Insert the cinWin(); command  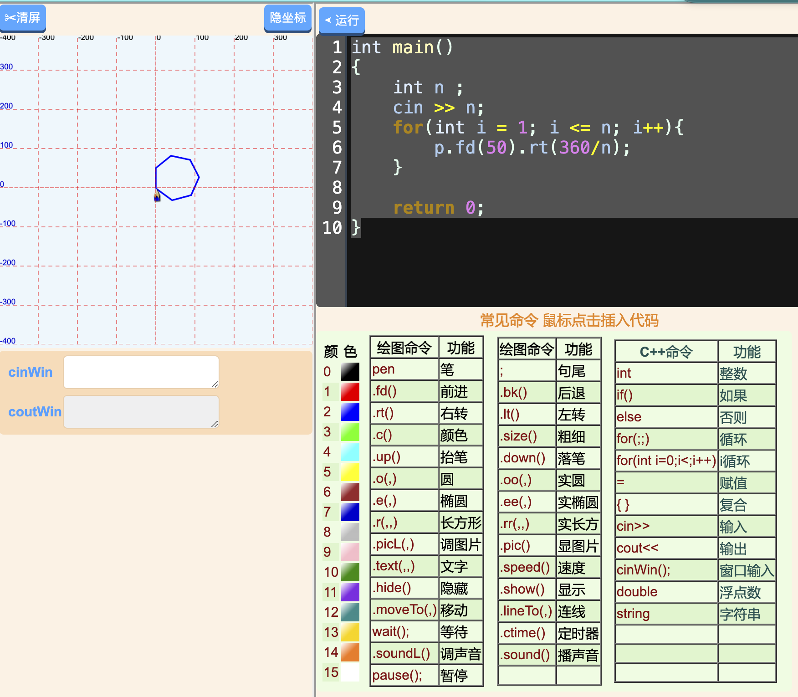(666, 570)
